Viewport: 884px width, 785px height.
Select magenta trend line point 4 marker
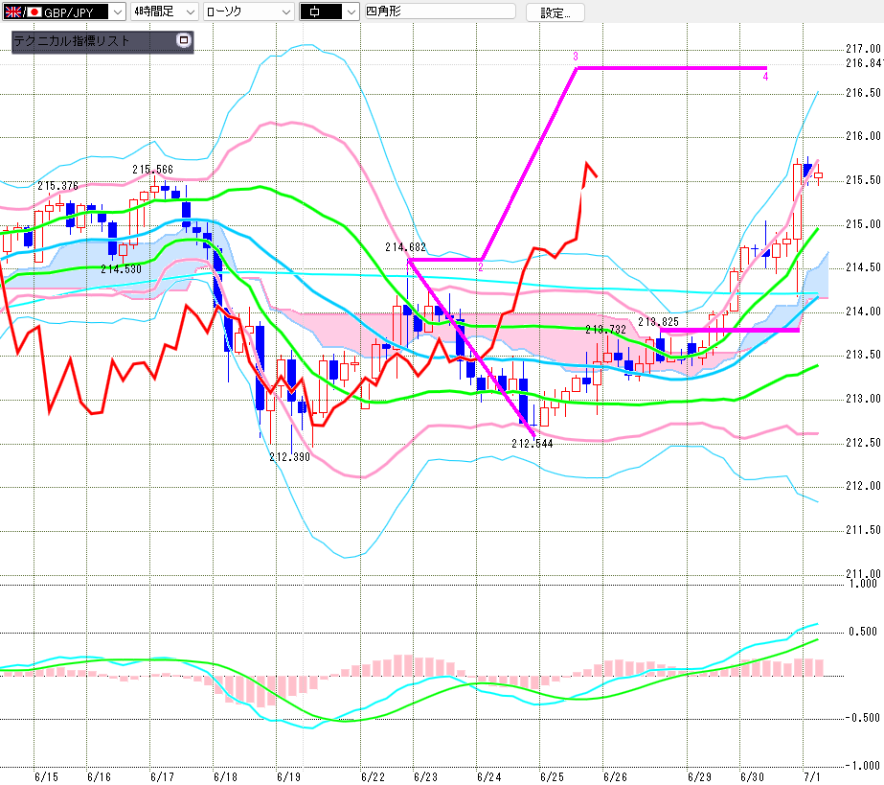click(x=765, y=77)
